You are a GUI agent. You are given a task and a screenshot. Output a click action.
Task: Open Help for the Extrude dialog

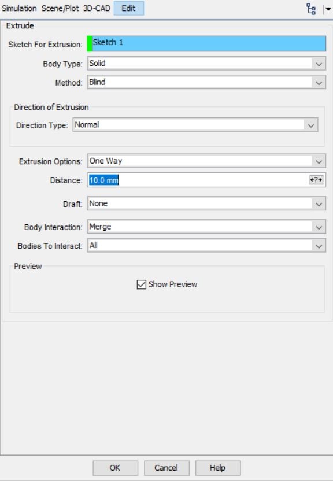tap(218, 468)
